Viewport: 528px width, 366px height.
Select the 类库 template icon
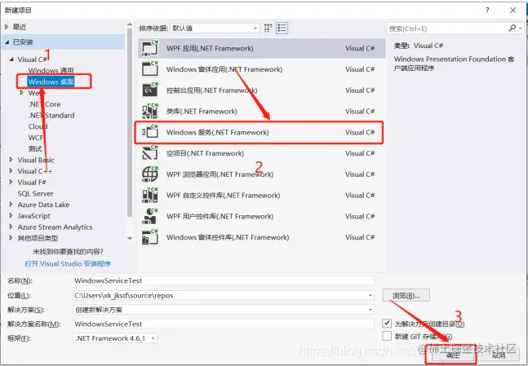tap(150, 111)
